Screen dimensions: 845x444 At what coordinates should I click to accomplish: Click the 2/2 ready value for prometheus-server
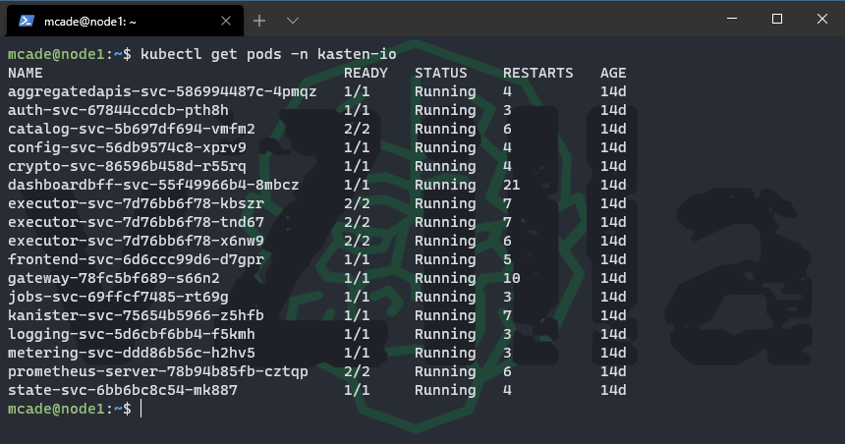click(x=357, y=371)
